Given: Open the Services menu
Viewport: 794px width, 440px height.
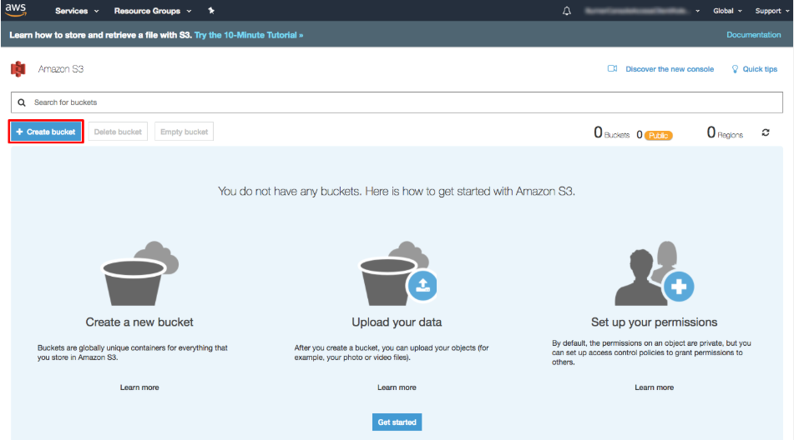Looking at the screenshot, I should (77, 11).
